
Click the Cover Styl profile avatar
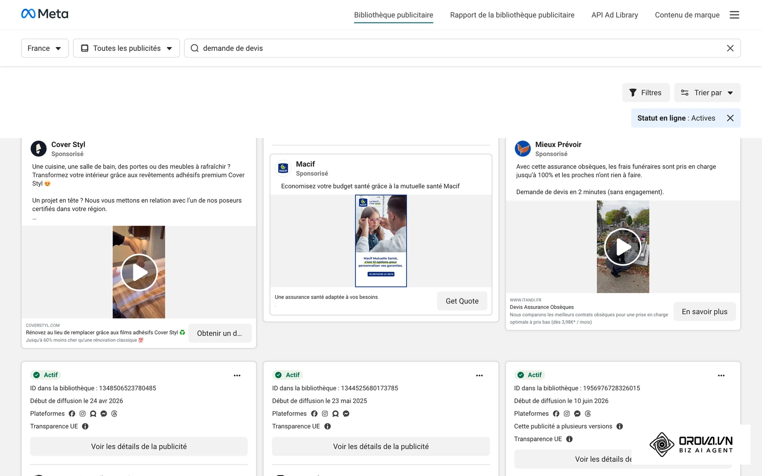pos(39,149)
